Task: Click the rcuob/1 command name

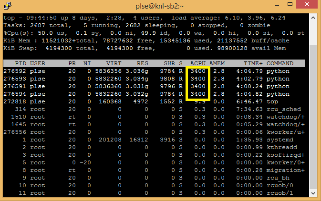Action: click(280, 193)
